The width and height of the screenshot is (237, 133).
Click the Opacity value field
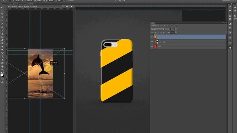pos(173,29)
